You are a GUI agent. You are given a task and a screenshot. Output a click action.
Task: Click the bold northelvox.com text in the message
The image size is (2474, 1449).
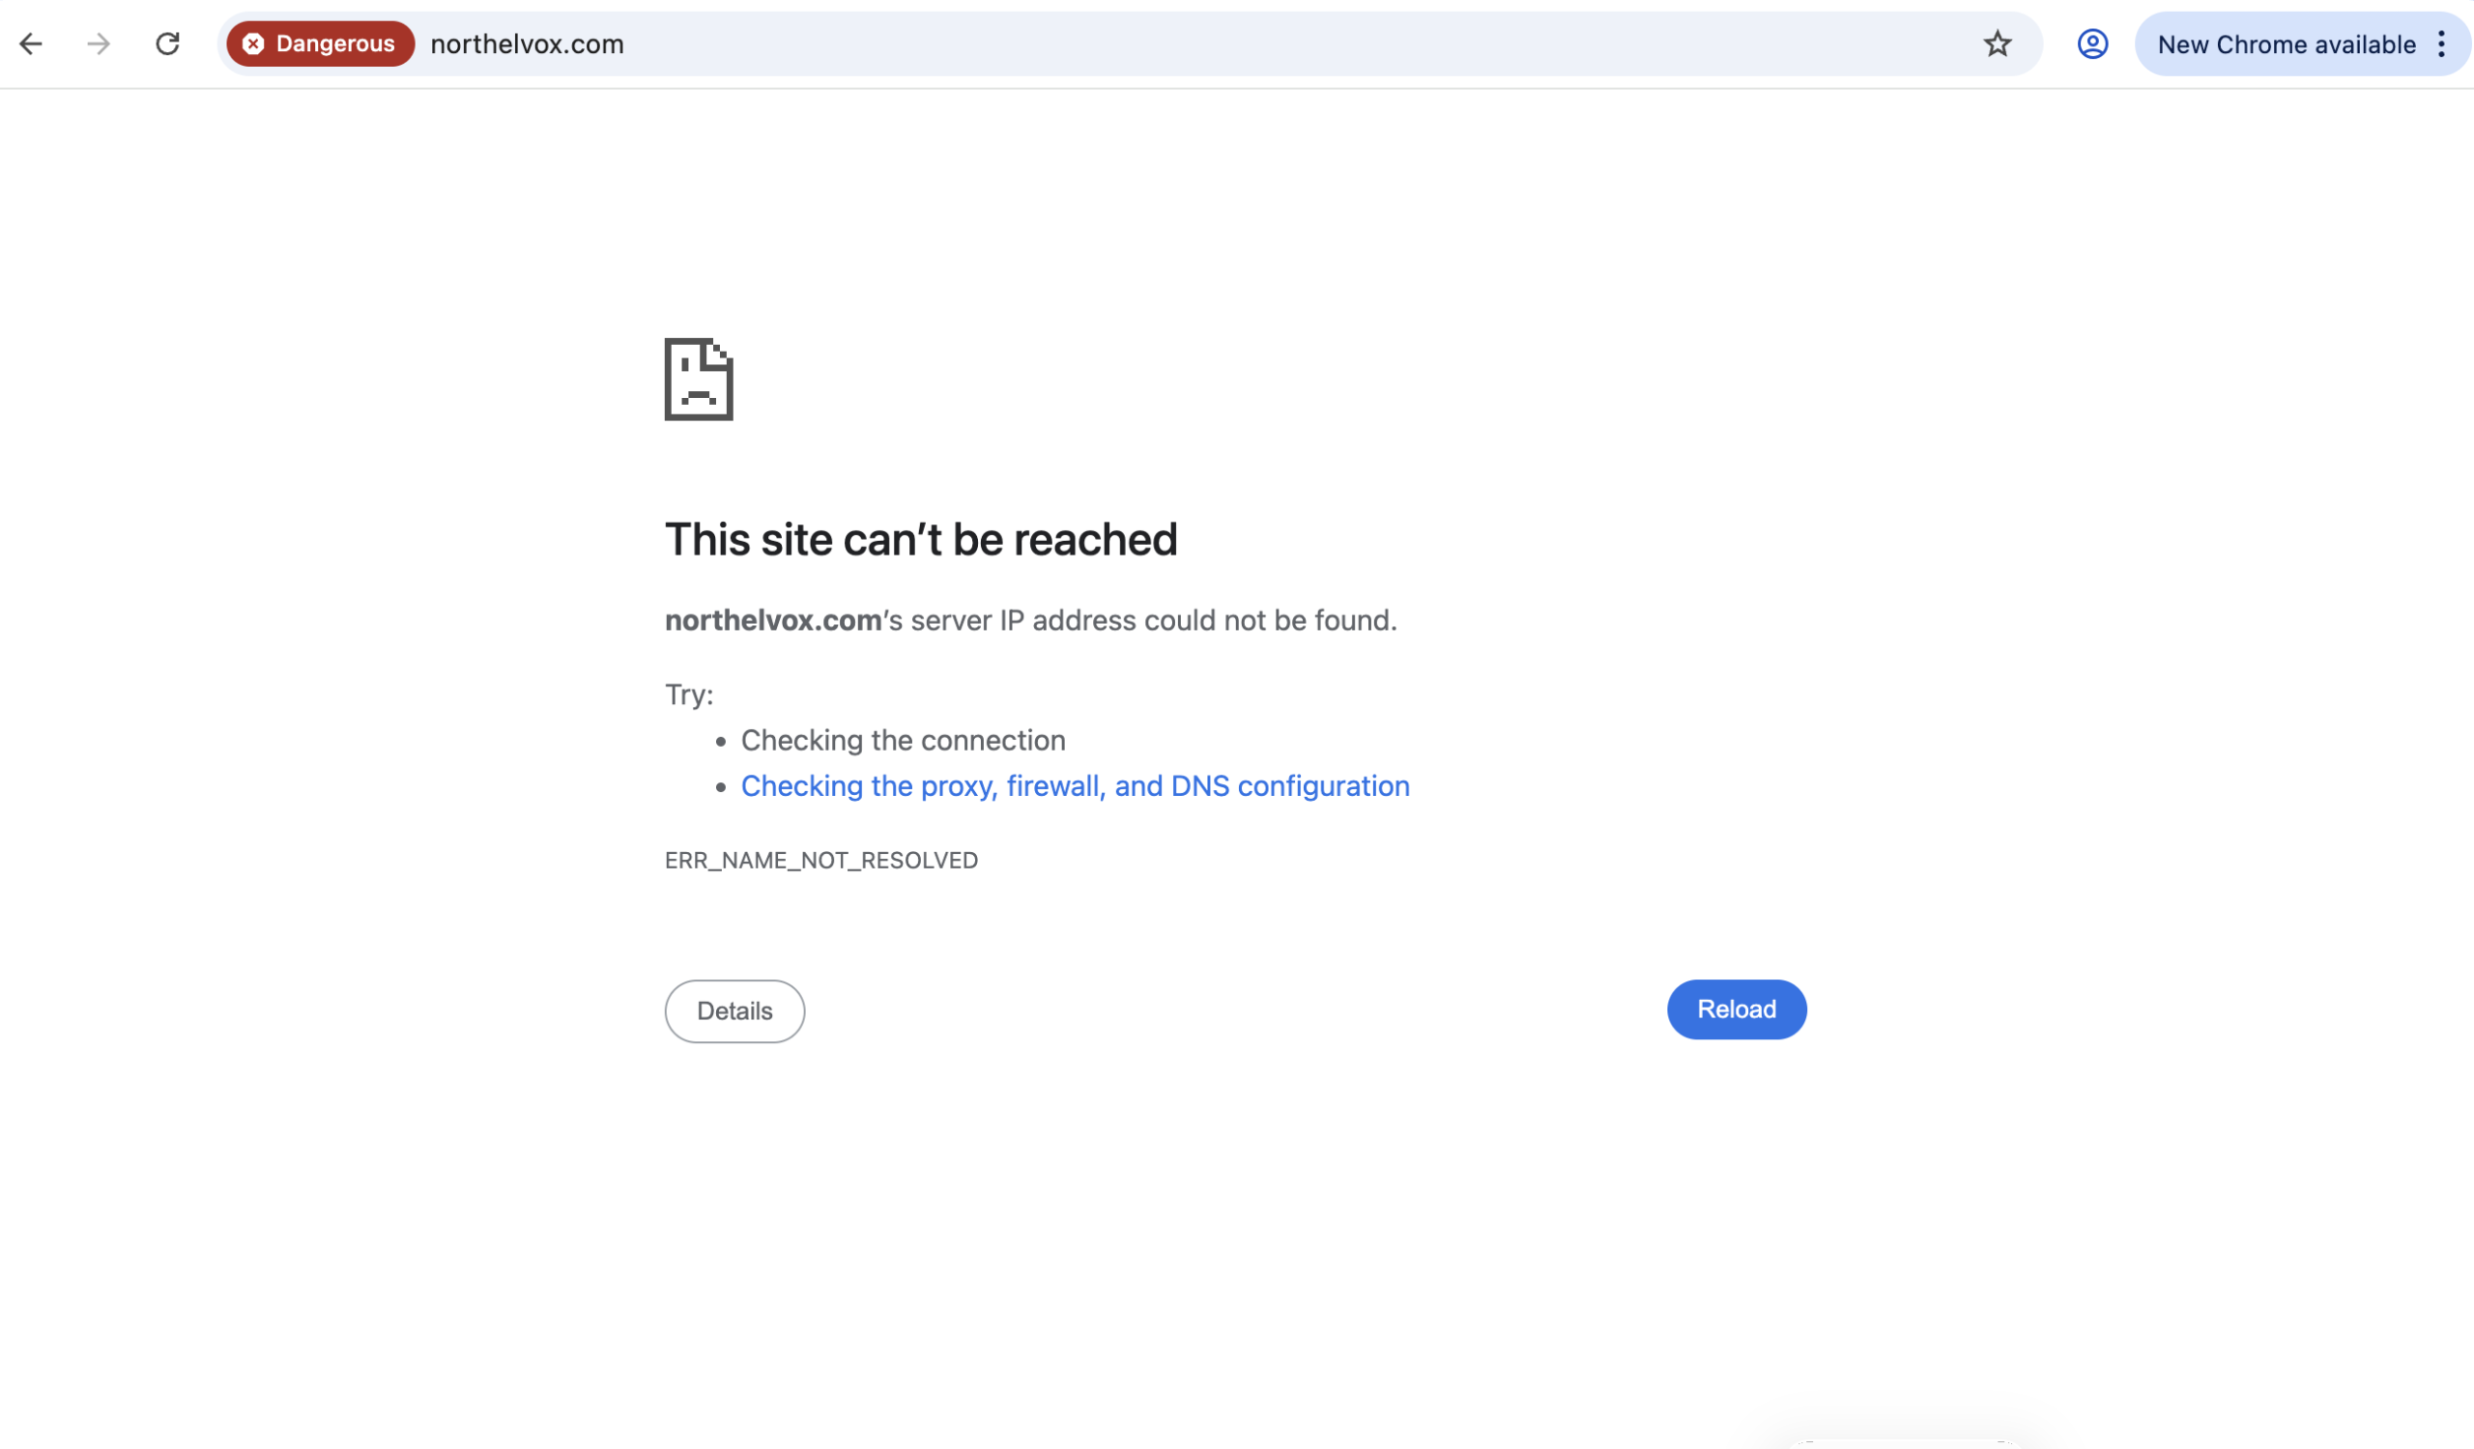coord(772,620)
